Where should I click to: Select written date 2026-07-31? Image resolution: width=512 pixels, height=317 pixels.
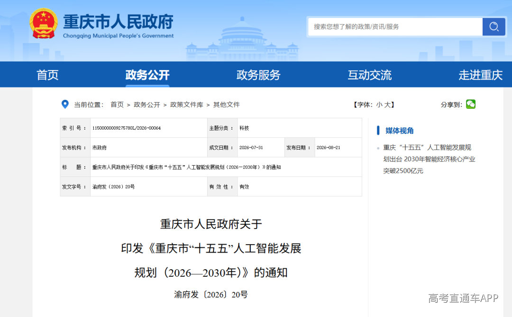click(x=251, y=148)
